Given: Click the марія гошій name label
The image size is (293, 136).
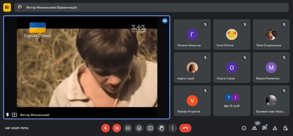Looking at the screenshot, I should coord(186,78).
